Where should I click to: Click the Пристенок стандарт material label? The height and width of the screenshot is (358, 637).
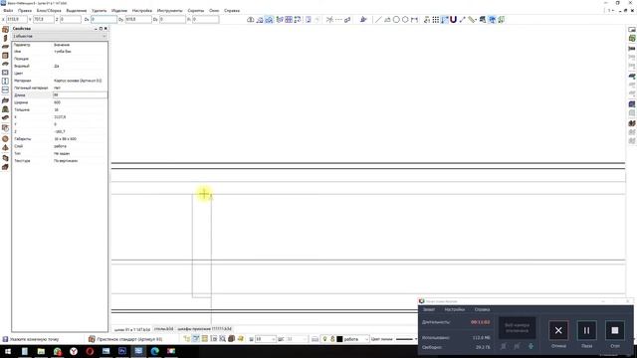click(129, 339)
